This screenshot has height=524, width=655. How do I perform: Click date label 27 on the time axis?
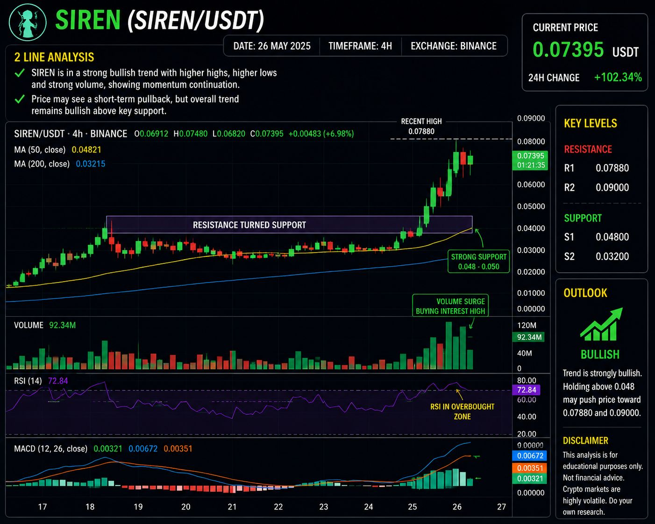click(x=502, y=507)
